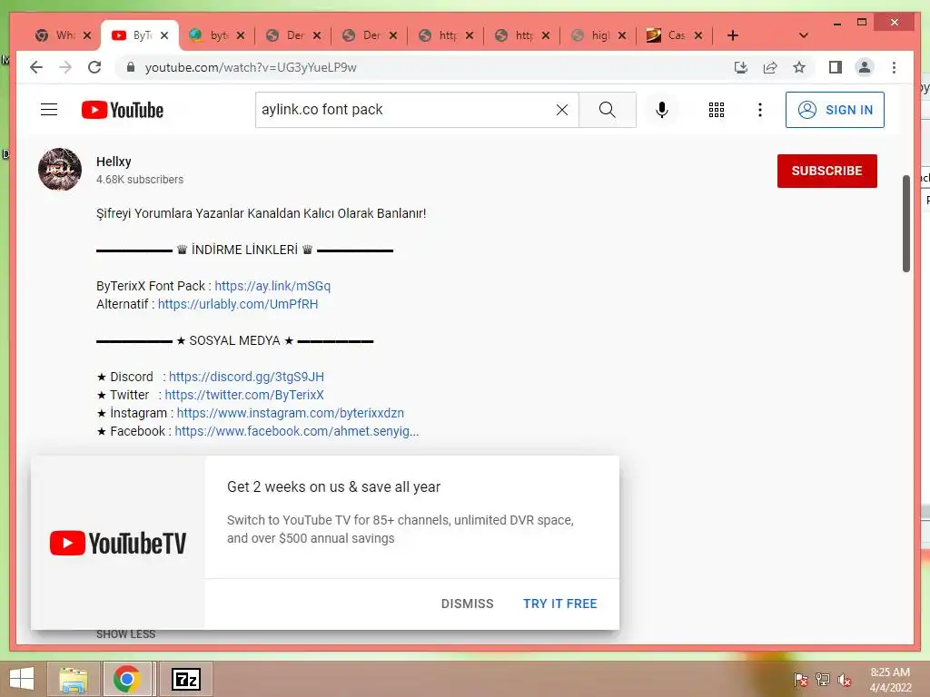Run search with the magnifier button
930x697 pixels.
coord(607,110)
